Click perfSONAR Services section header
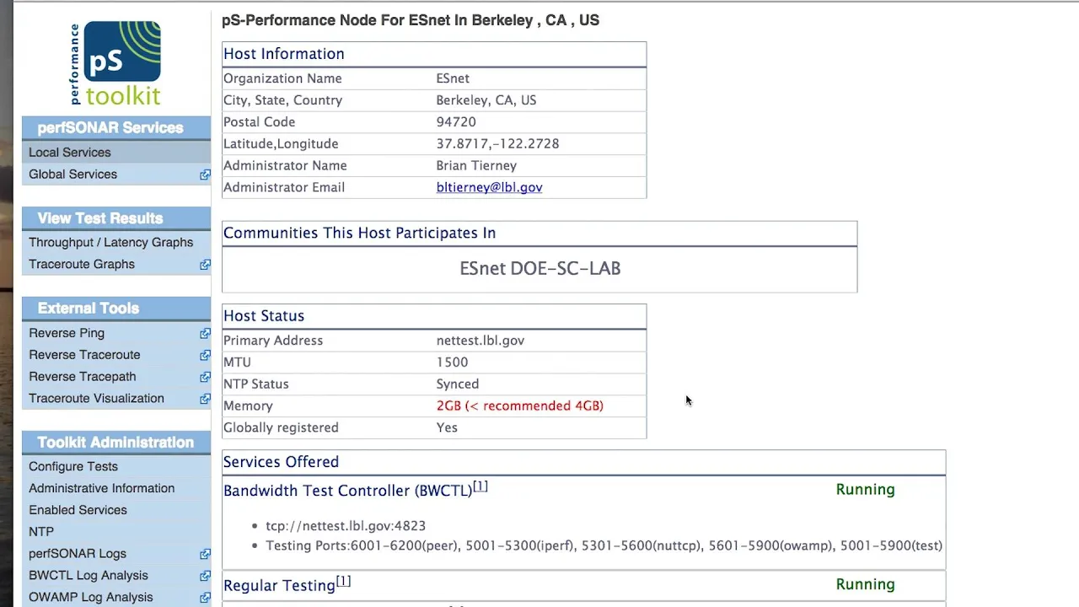Image resolution: width=1079 pixels, height=607 pixels. [x=110, y=128]
